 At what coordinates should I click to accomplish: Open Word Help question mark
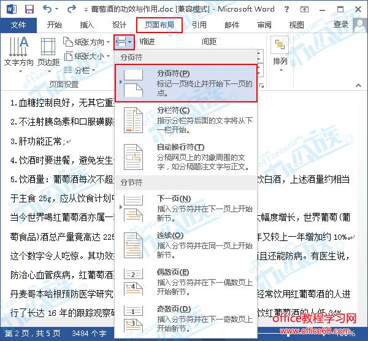pos(286,9)
